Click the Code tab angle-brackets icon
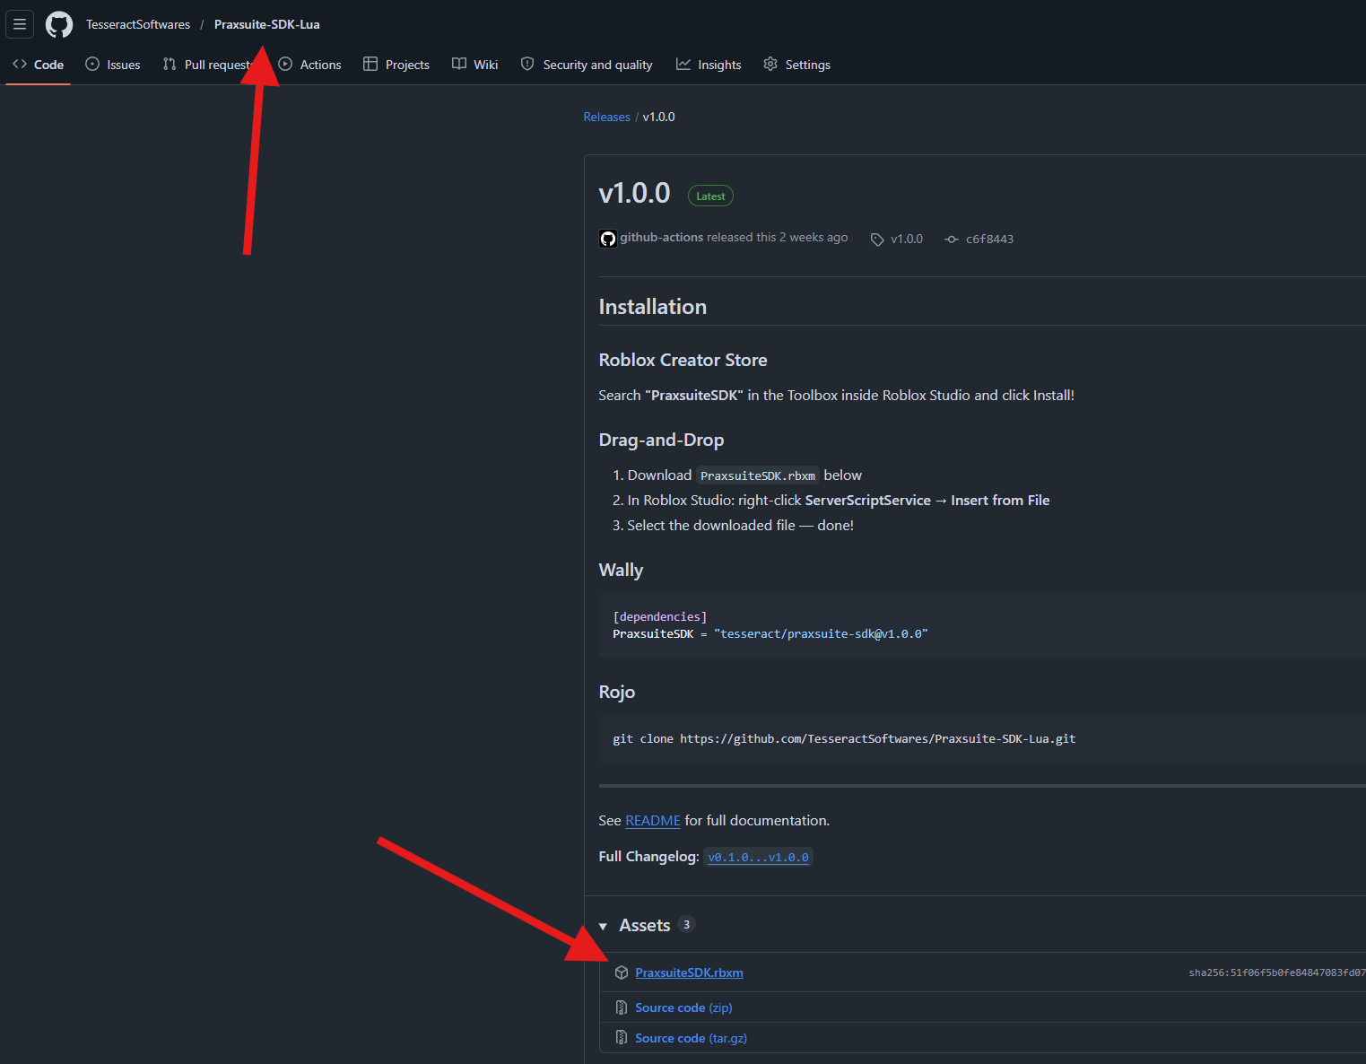The image size is (1366, 1064). (x=20, y=64)
